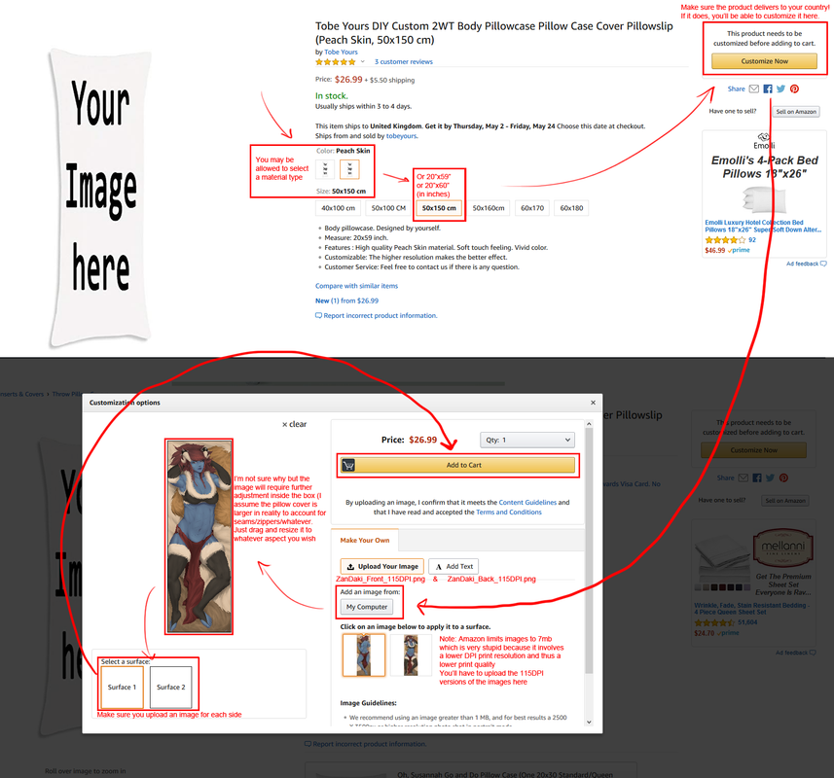Choose the 40x100 cm size
This screenshot has height=778, width=834.
tap(339, 208)
